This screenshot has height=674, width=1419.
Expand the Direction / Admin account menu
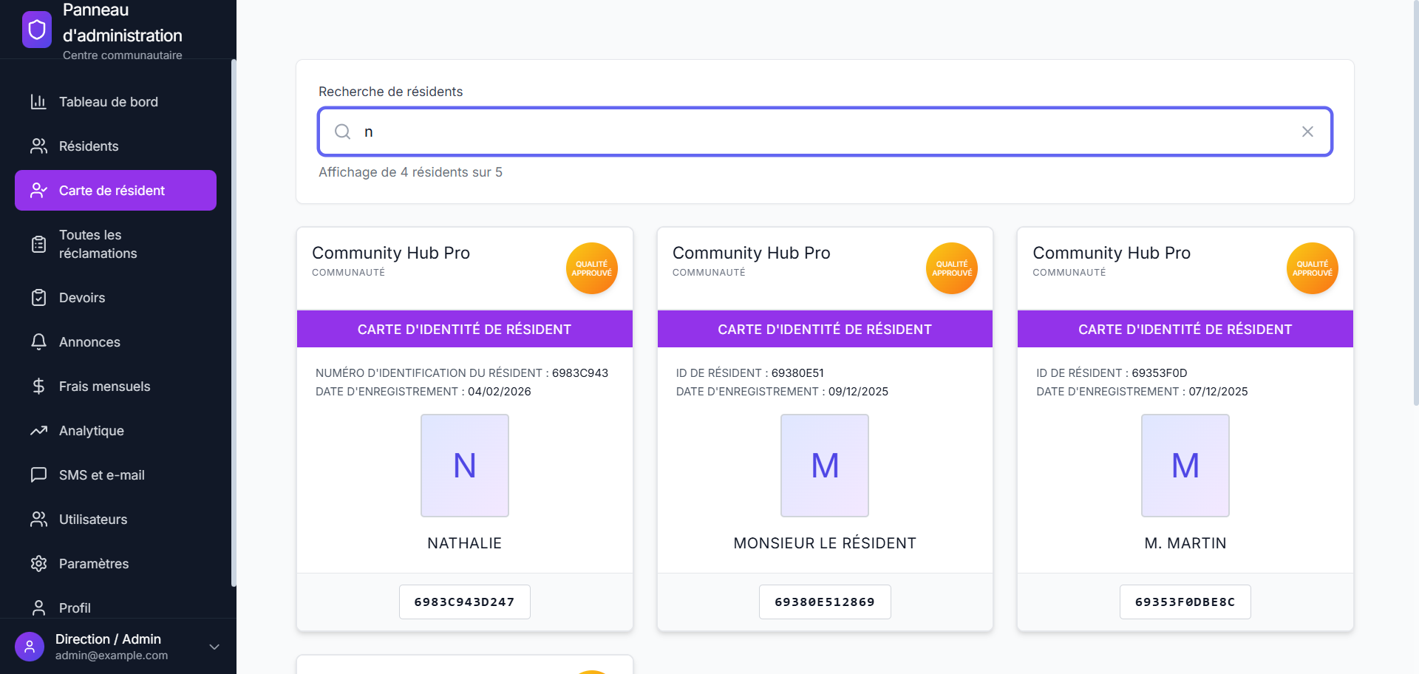click(x=214, y=647)
